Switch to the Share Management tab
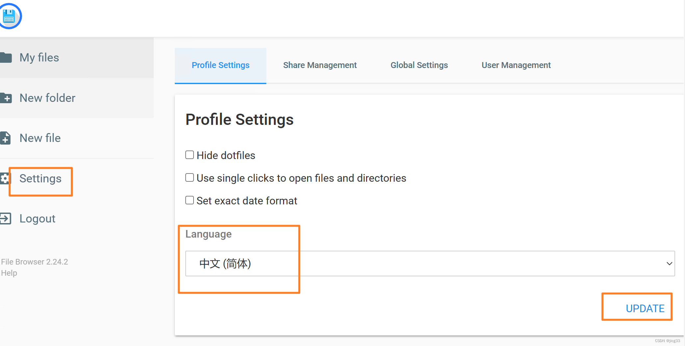The height and width of the screenshot is (346, 685). tap(320, 65)
